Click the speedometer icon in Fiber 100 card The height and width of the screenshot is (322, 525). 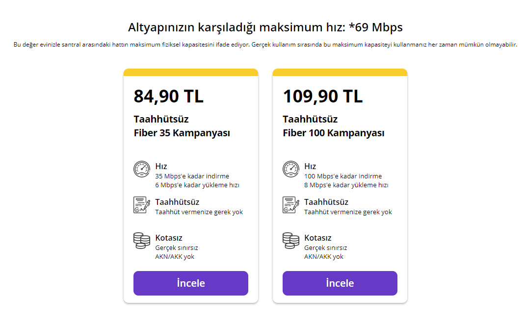[291, 169]
